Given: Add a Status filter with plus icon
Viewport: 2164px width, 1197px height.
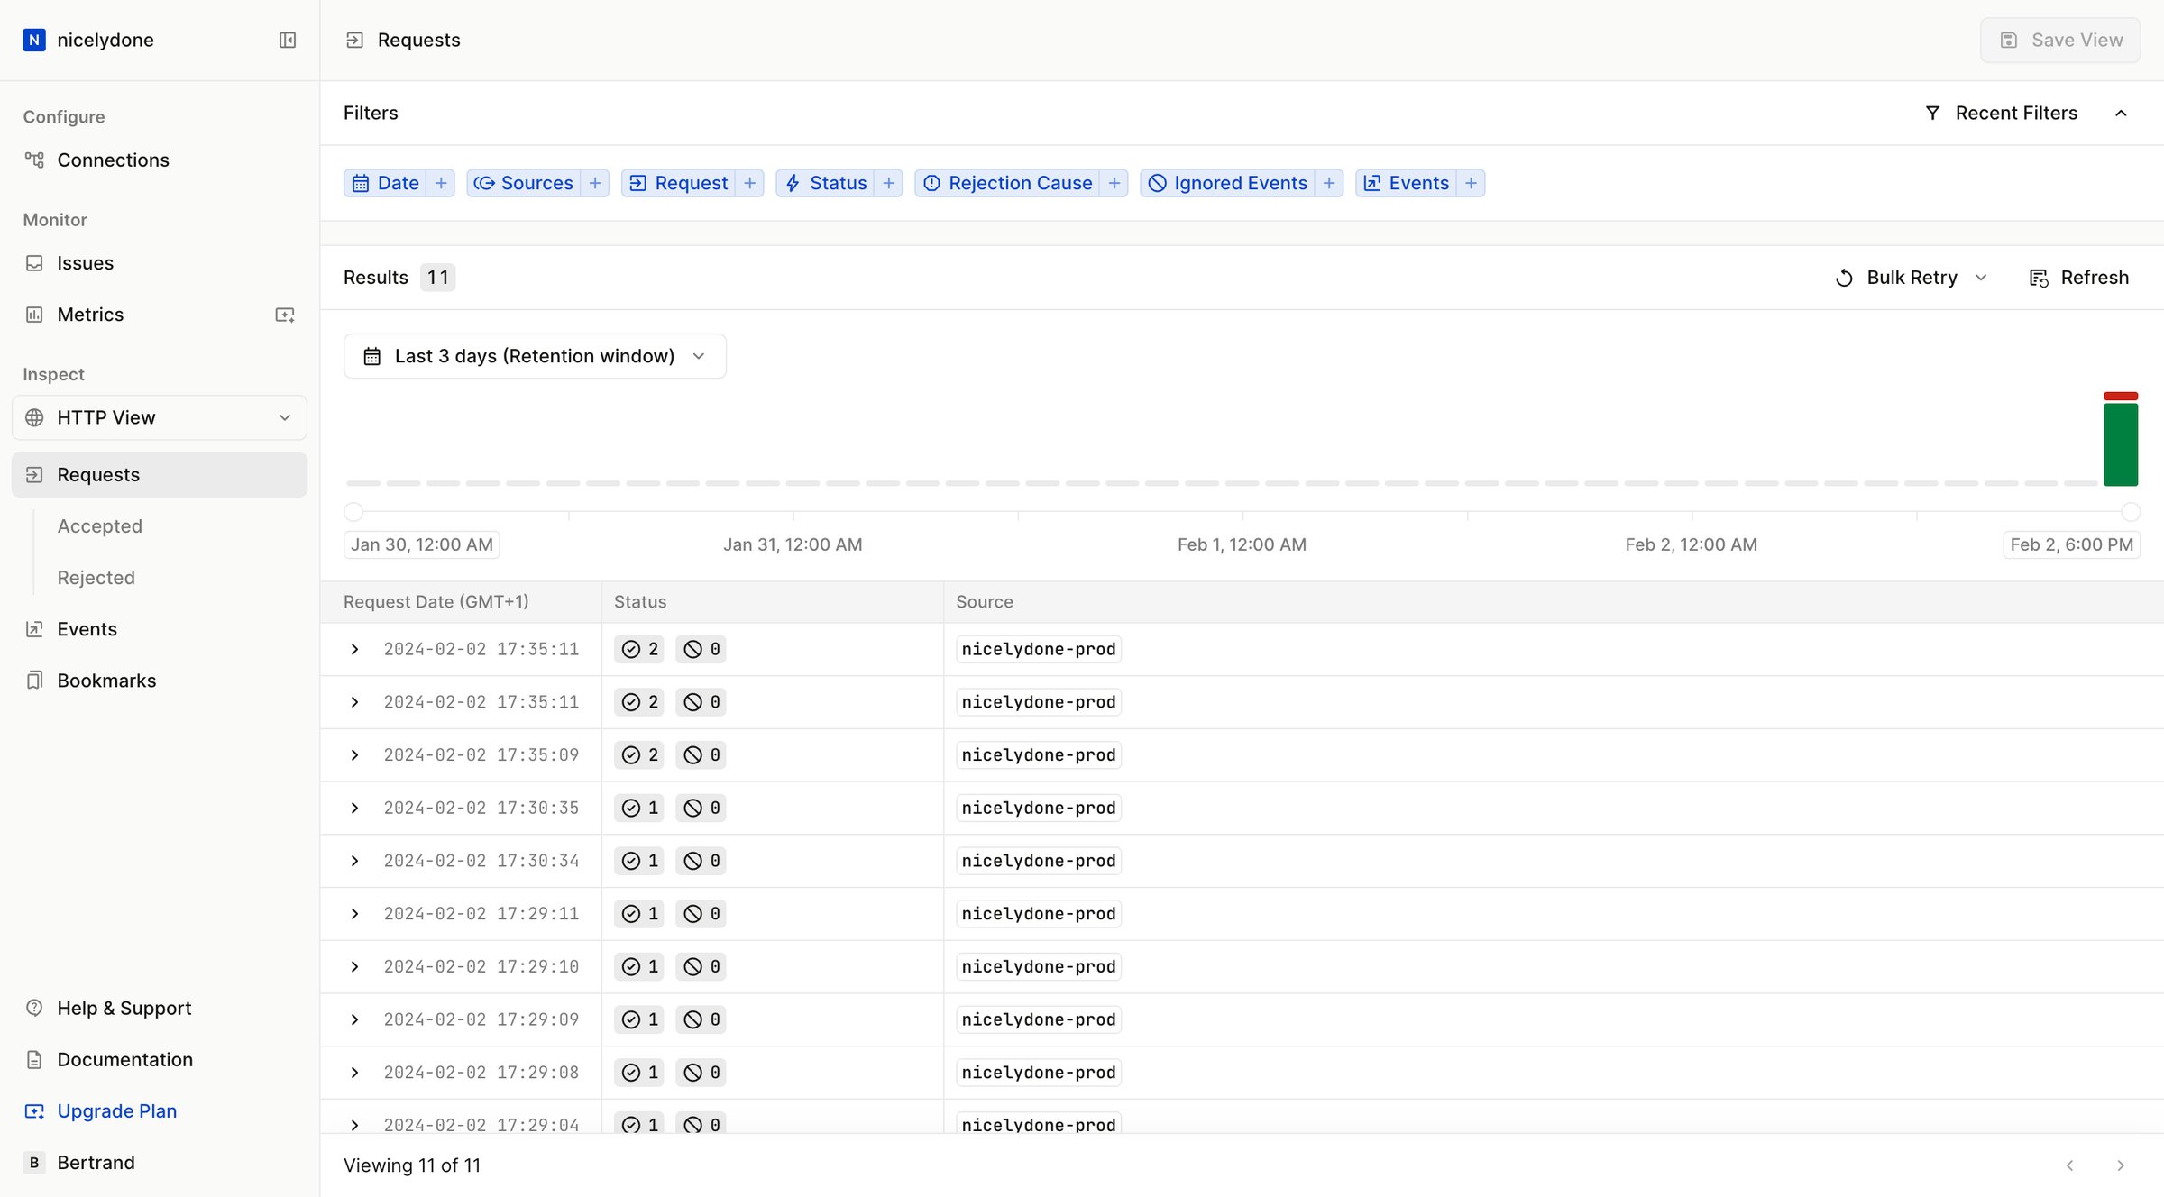Looking at the screenshot, I should point(889,183).
